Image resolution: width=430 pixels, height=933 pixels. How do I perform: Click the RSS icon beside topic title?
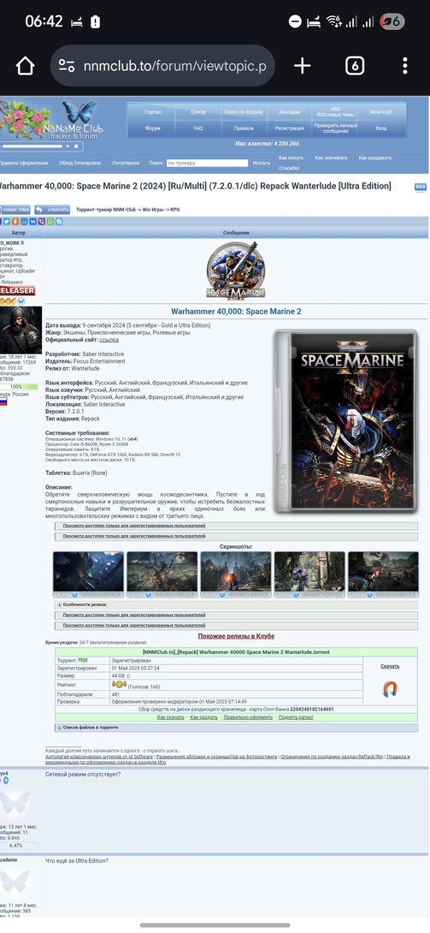click(x=421, y=187)
